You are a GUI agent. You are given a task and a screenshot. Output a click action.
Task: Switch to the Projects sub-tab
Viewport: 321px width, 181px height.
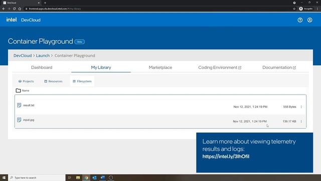[26, 81]
